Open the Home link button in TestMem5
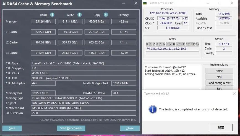Screen dimensions: 240x136 pyautogui.click(x=219, y=71)
